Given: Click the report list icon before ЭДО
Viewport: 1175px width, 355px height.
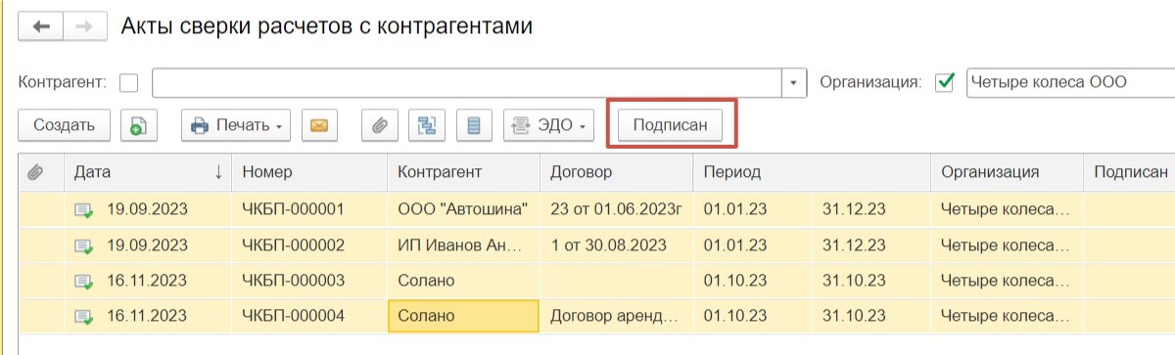Looking at the screenshot, I should tap(474, 125).
